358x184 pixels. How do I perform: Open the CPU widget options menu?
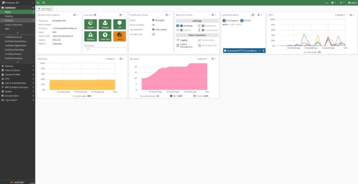tap(352, 15)
